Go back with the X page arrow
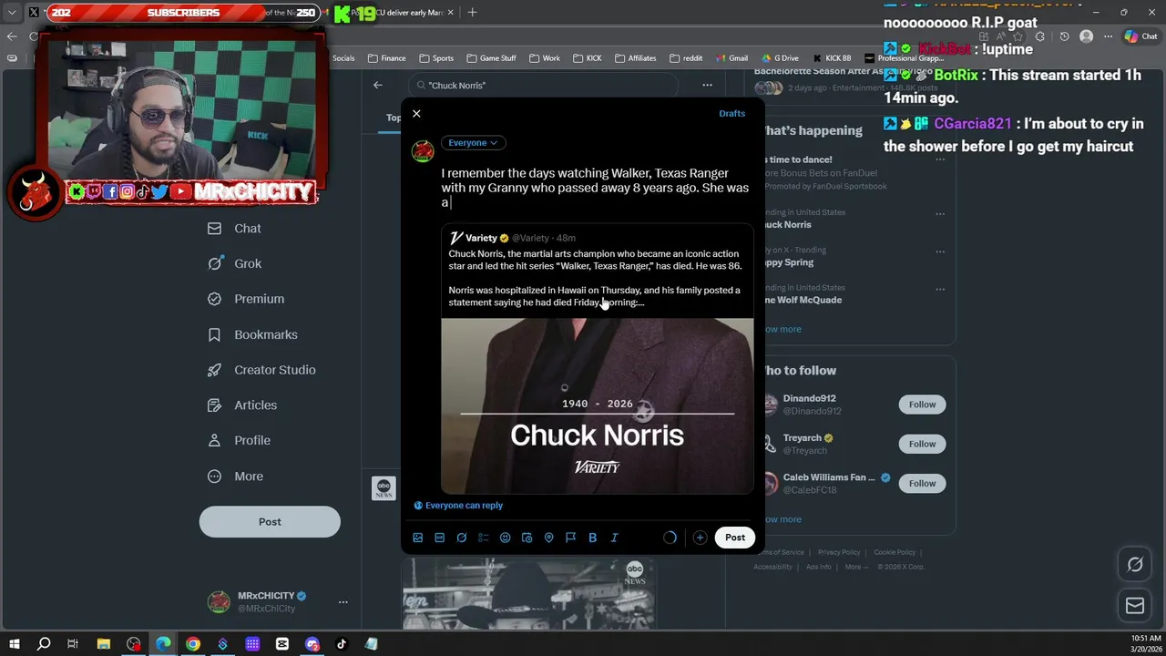 point(378,86)
